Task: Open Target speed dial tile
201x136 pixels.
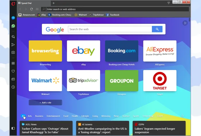Action: (x=160, y=81)
